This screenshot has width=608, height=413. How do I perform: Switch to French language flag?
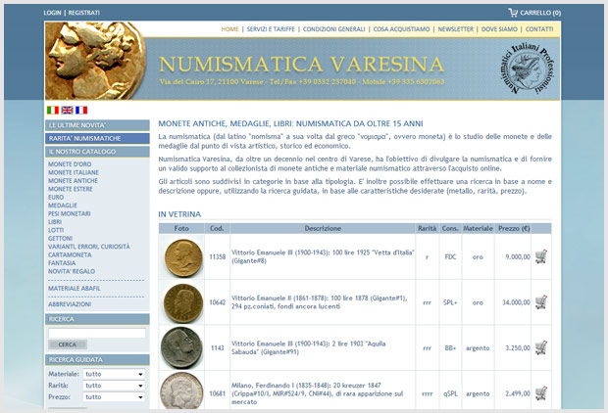[81, 111]
